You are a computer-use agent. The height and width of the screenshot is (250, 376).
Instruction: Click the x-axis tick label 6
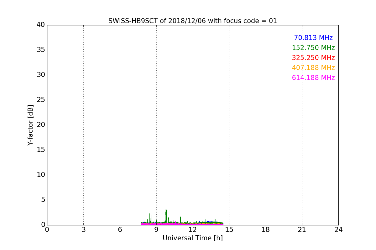[x=120, y=230]
